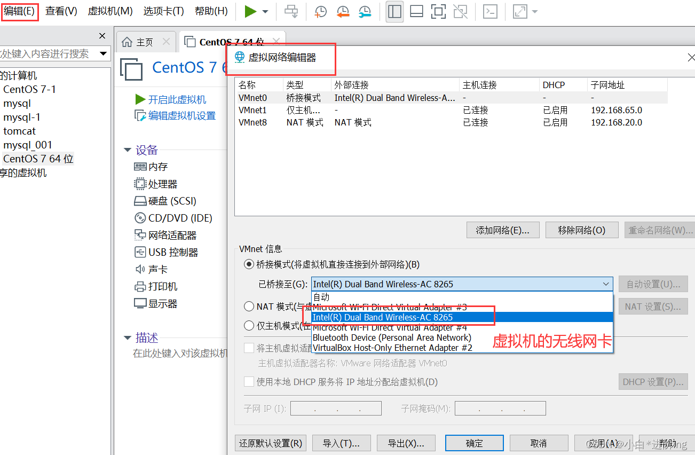The width and height of the screenshot is (695, 455).
Task: Click the 内存 memory device icon
Action: click(140, 167)
